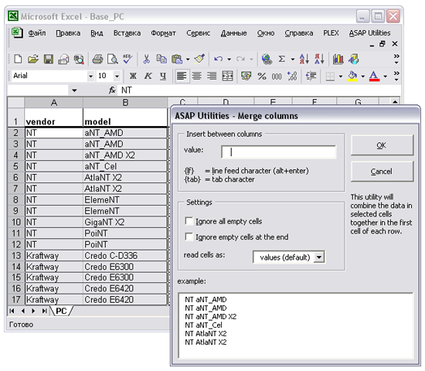Open AutoSum functions dropdown arrow
Screen dimensions: 425x371
(293, 59)
